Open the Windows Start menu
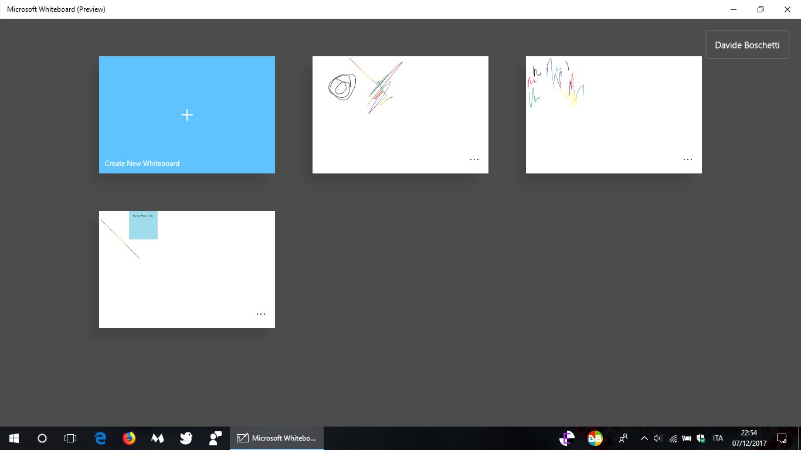 click(x=14, y=438)
